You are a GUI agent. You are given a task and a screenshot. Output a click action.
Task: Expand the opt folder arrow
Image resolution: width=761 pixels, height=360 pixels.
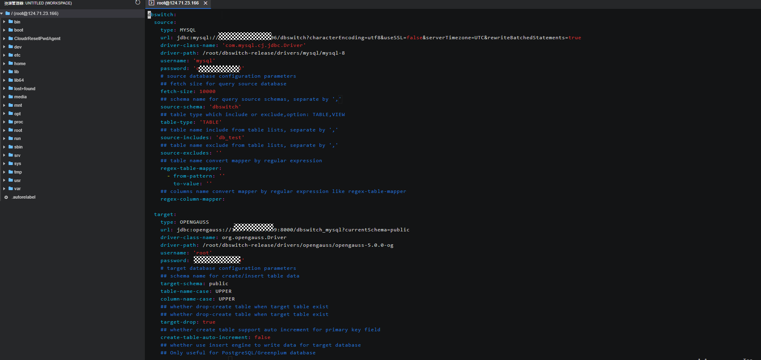(x=4, y=114)
